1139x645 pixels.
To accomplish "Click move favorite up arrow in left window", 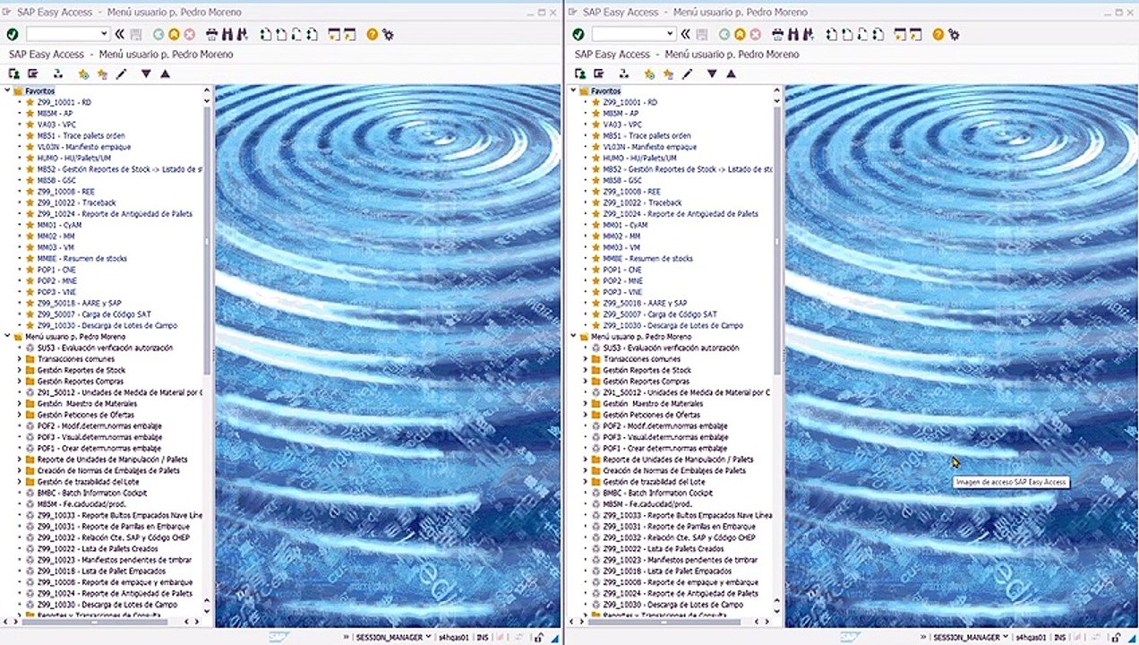I will tap(165, 73).
